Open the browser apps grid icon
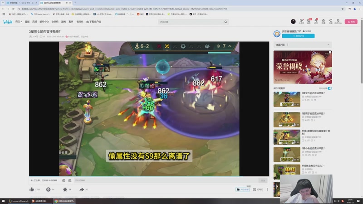 pyautogui.click(x=4, y=14)
